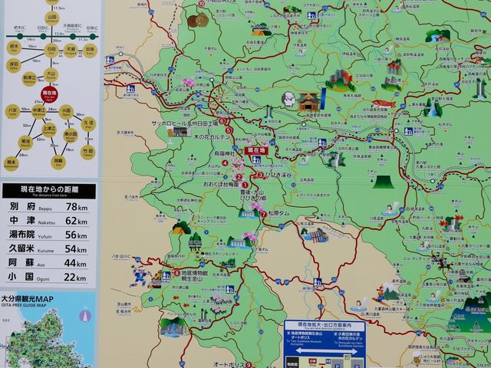The height and width of the screenshot is (368, 491).
Task: Click the Sapporo Beer factory building icon
Action: coord(180,130)
